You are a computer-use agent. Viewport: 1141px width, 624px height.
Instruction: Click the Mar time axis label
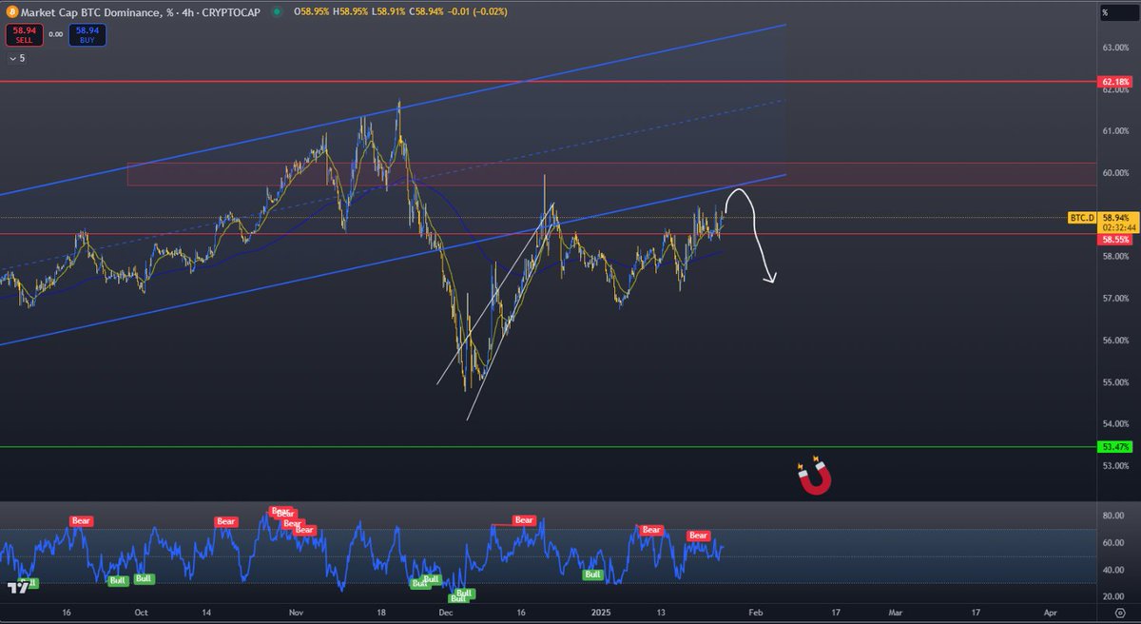pyautogui.click(x=896, y=614)
